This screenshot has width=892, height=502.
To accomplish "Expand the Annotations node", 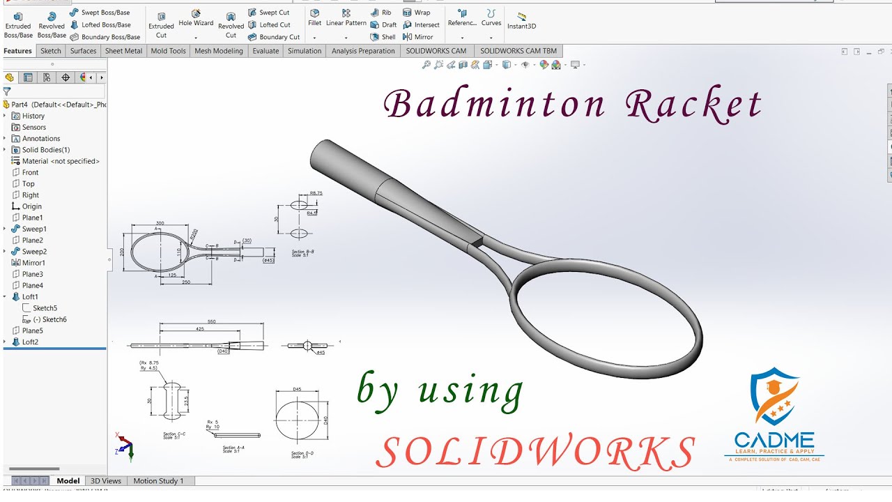I will pyautogui.click(x=6, y=138).
